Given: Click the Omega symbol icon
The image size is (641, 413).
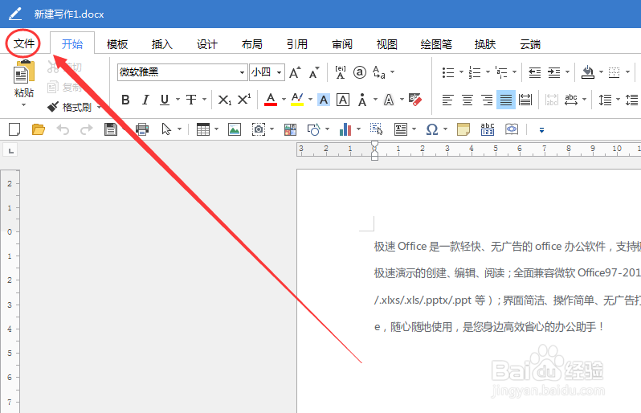Looking at the screenshot, I should 432,129.
